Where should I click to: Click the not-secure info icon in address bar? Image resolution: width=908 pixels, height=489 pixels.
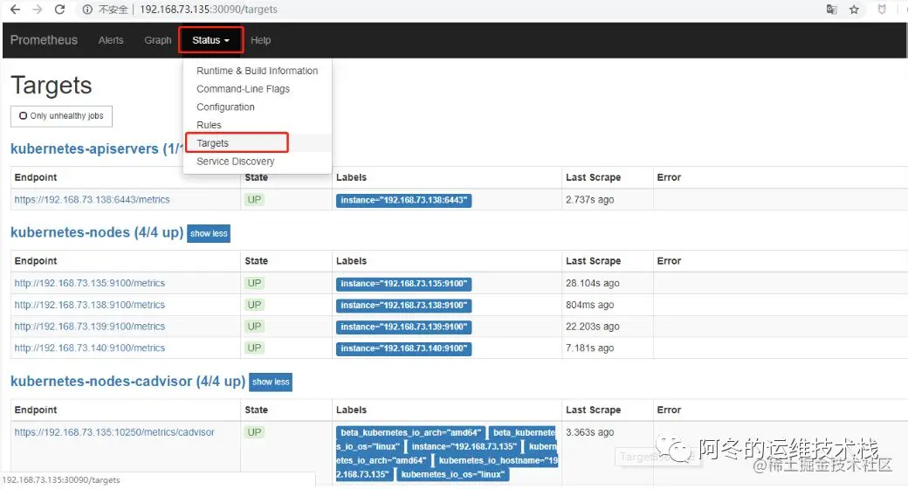click(86, 10)
